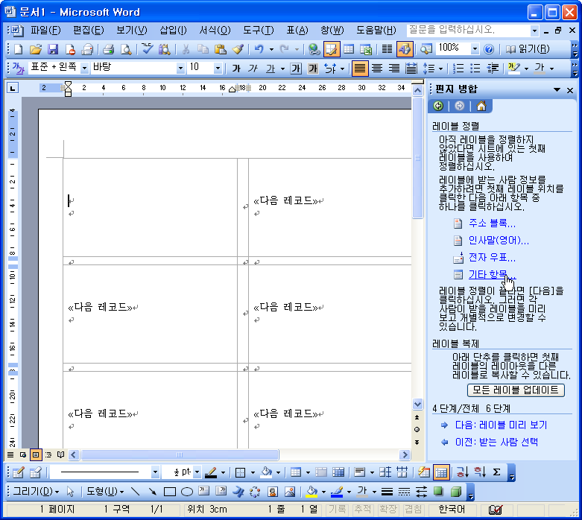The width and height of the screenshot is (582, 520).
Task: Open Print Preview from the toolbar
Action: click(x=125, y=49)
